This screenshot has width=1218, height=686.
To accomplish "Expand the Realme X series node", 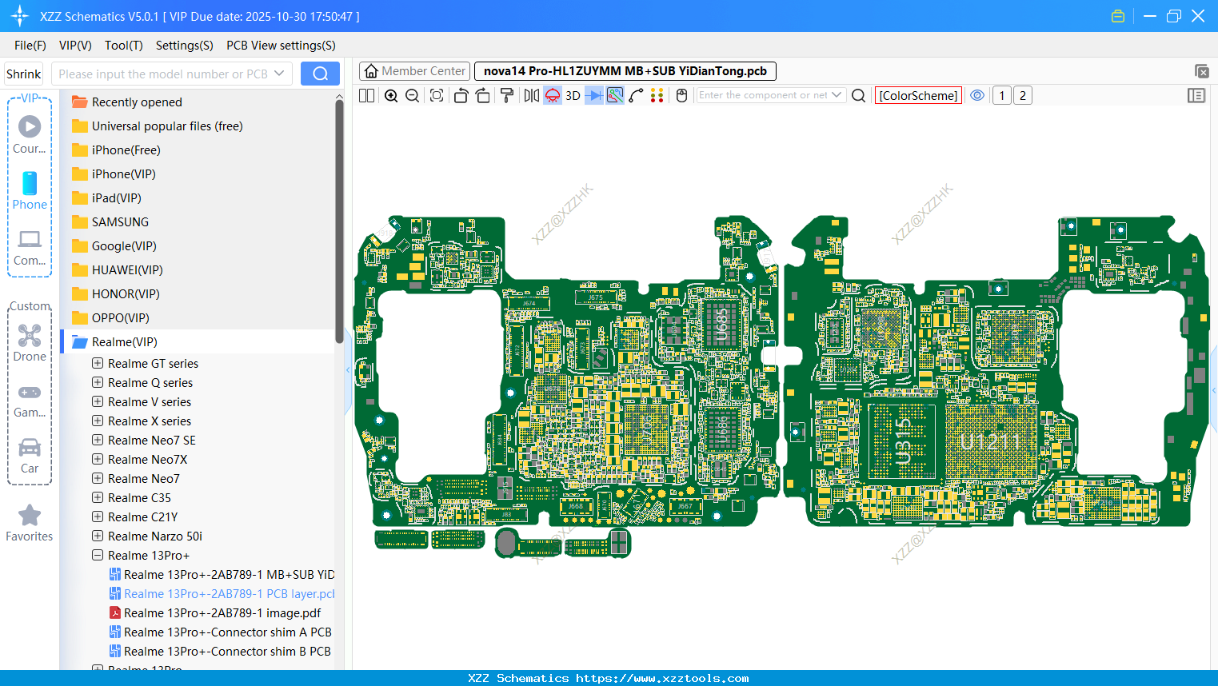I will pos(98,421).
